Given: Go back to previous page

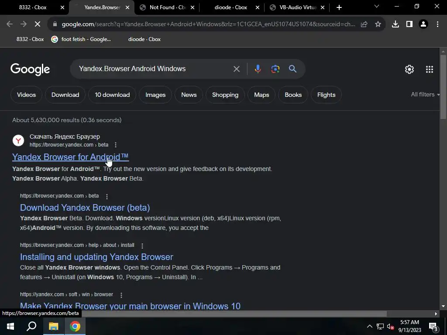Looking at the screenshot, I should (x=10, y=24).
